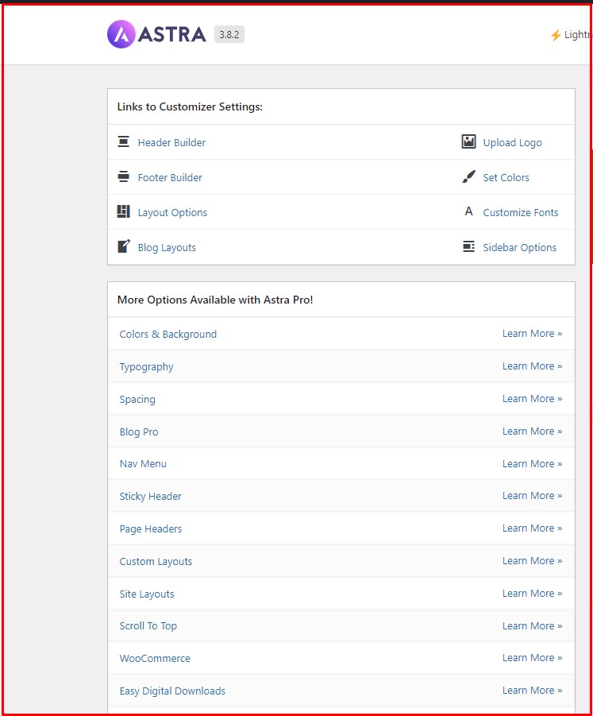Go to Layout Options
593x716 pixels.
(172, 213)
